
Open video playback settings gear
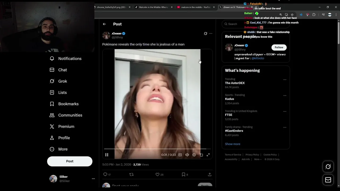194,155
